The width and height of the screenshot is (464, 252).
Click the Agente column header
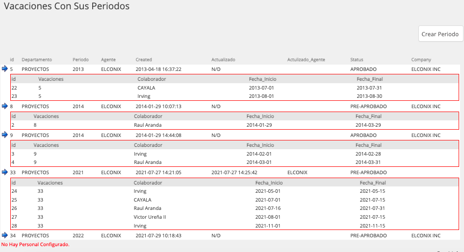click(108, 60)
